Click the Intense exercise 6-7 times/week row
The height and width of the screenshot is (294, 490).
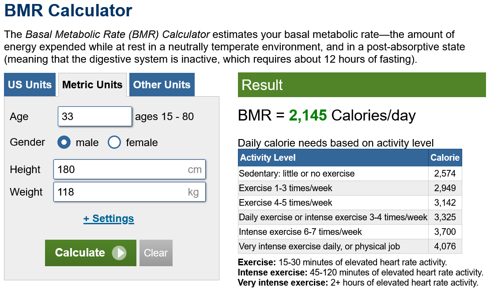click(x=333, y=232)
